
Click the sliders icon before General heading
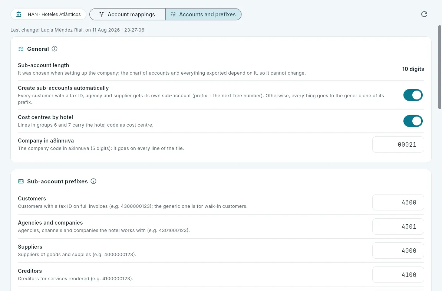coord(21,49)
